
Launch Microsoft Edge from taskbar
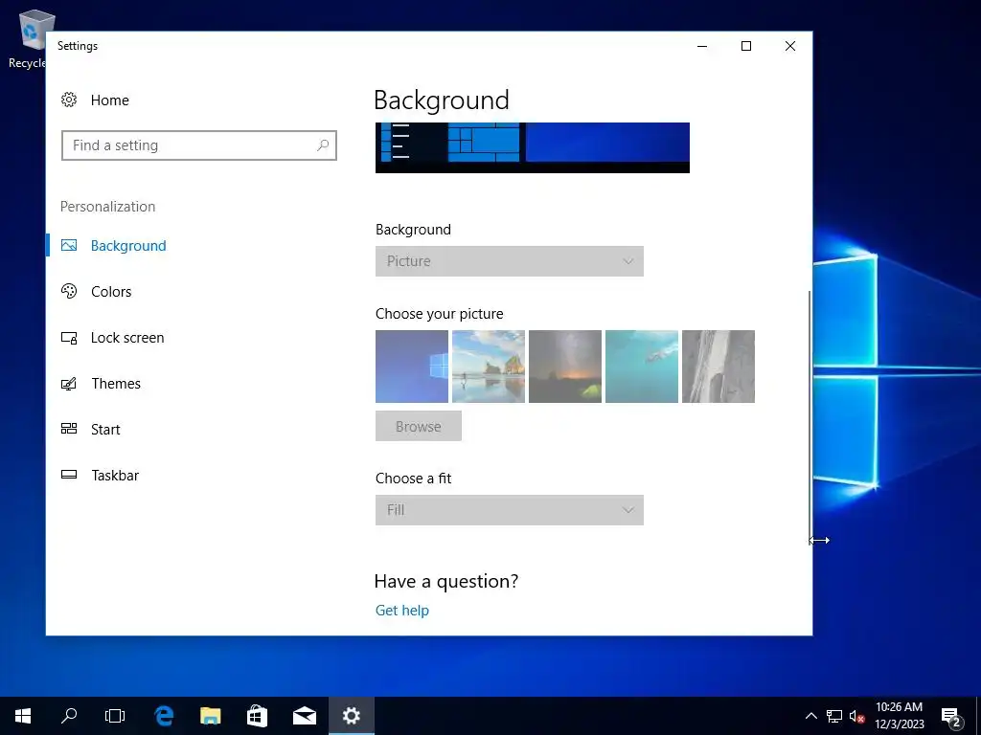pos(164,716)
